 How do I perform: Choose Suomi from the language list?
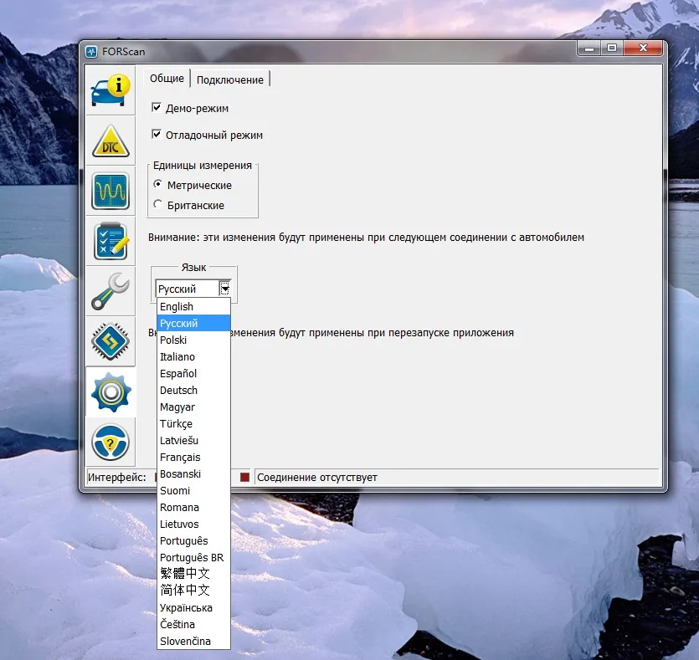click(193, 491)
